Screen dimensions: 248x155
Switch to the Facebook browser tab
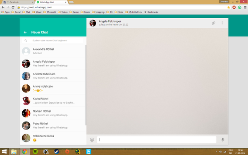point(18,2)
